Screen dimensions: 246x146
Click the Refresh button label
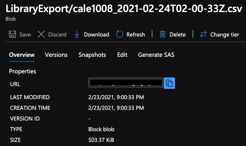pos(136,34)
